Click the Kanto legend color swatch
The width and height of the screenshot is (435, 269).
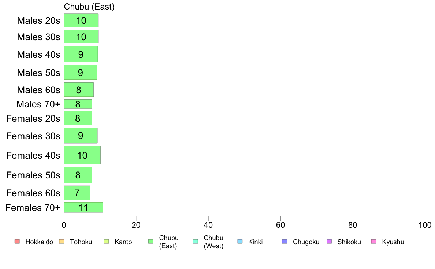[x=106, y=242]
